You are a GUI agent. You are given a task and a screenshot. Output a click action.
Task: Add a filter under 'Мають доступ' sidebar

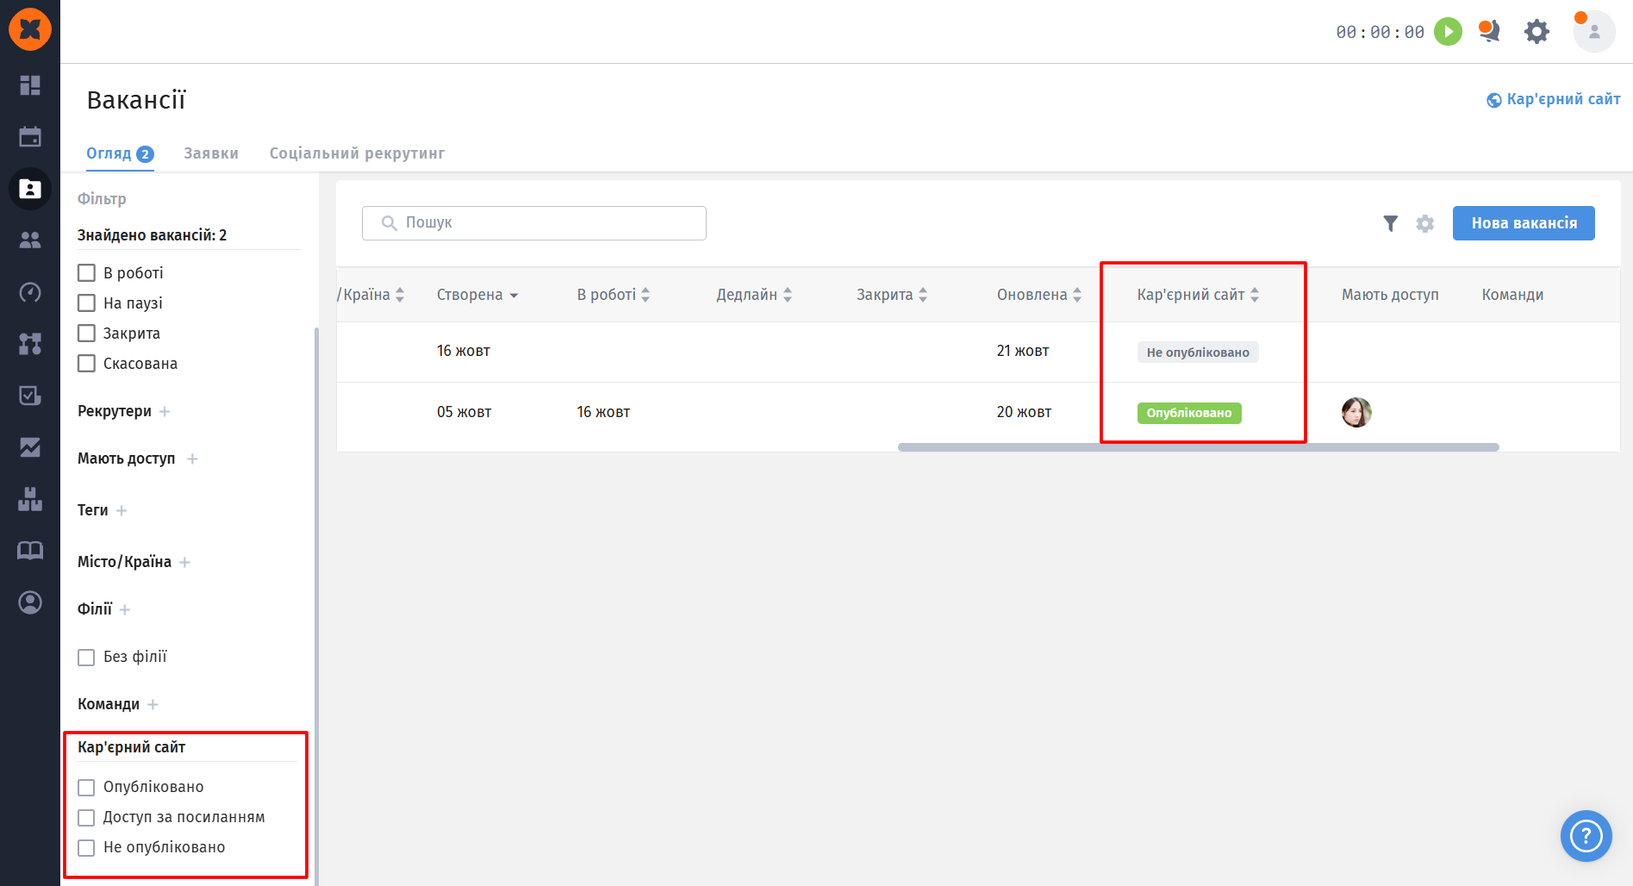tap(192, 459)
